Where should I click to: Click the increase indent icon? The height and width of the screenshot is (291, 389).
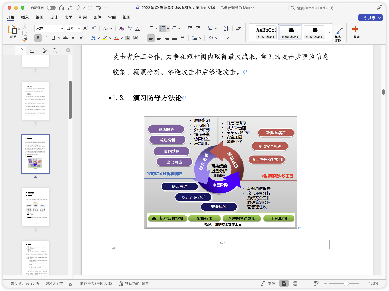coord(198,28)
